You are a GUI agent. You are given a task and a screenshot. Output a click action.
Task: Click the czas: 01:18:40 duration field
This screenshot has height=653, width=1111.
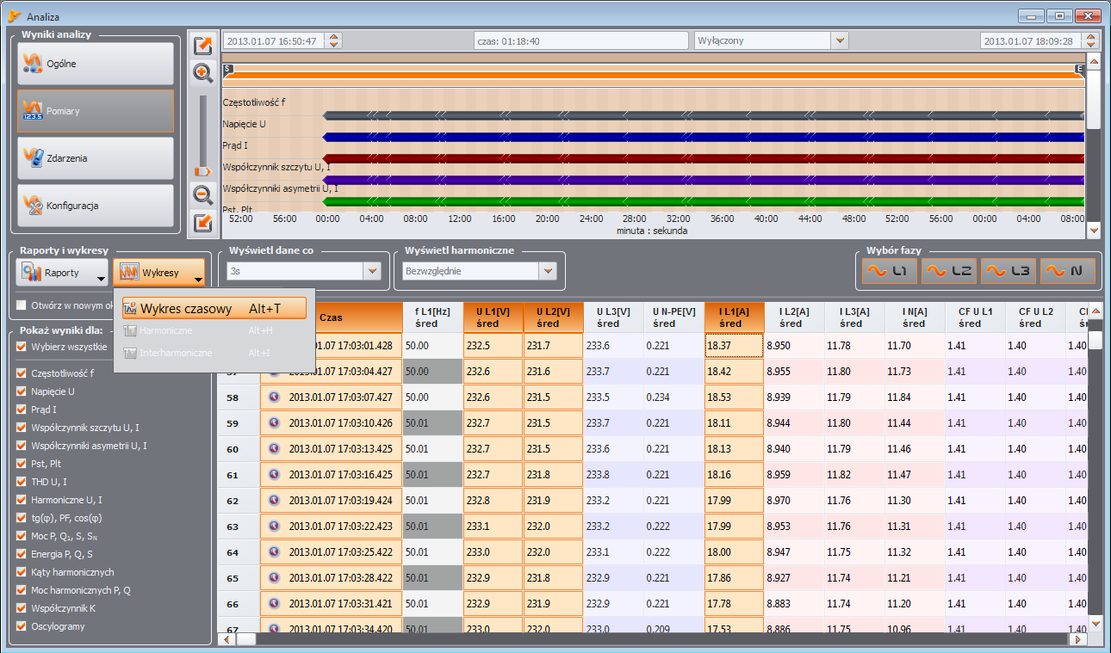pyautogui.click(x=581, y=40)
